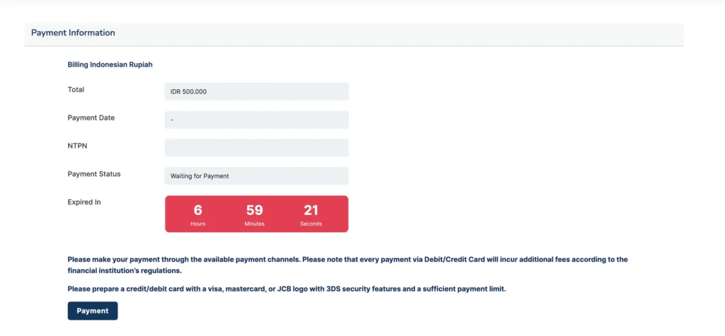Click the number 6 in the countdown

click(x=198, y=210)
